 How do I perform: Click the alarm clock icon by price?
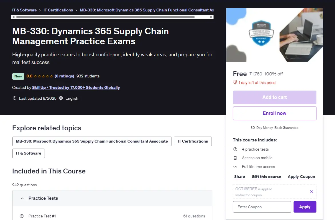(235, 82)
